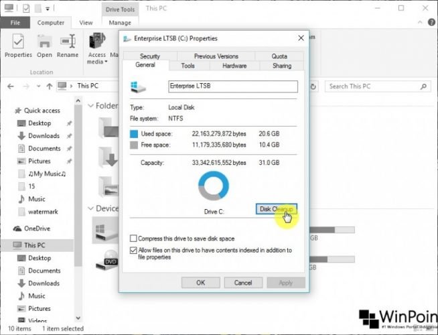The width and height of the screenshot is (438, 335).
Task: Select pinned Documents under Quick access
Action: 44,148
